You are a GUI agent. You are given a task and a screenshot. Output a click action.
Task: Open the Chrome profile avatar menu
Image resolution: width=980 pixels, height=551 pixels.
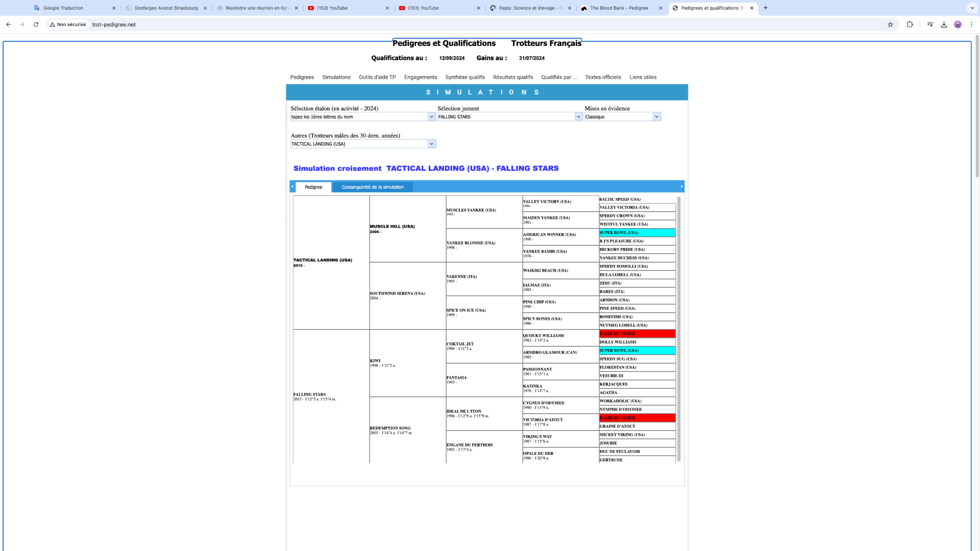coord(958,24)
